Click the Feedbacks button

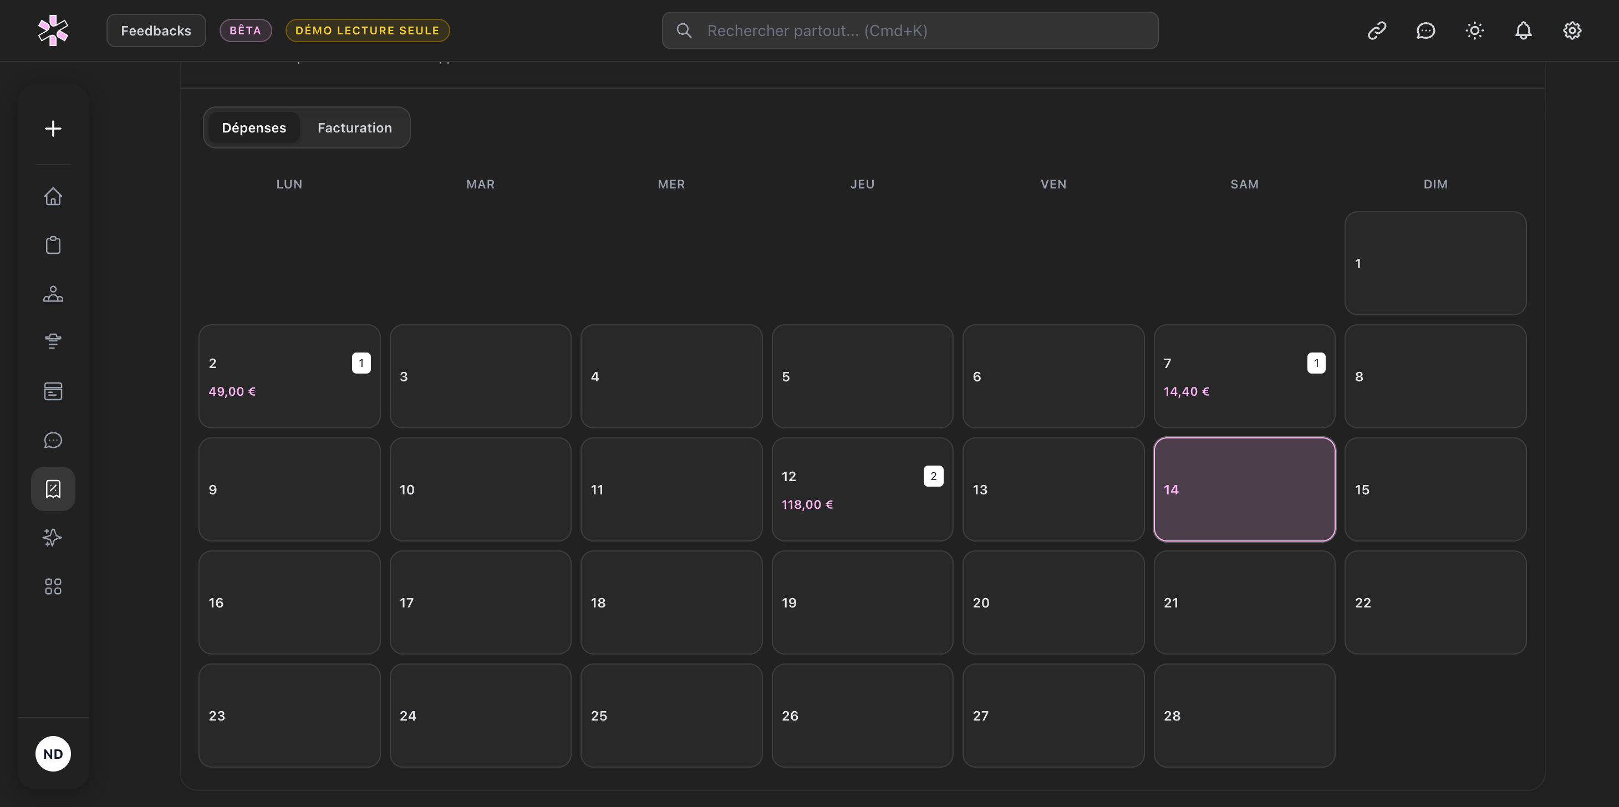pyautogui.click(x=156, y=30)
